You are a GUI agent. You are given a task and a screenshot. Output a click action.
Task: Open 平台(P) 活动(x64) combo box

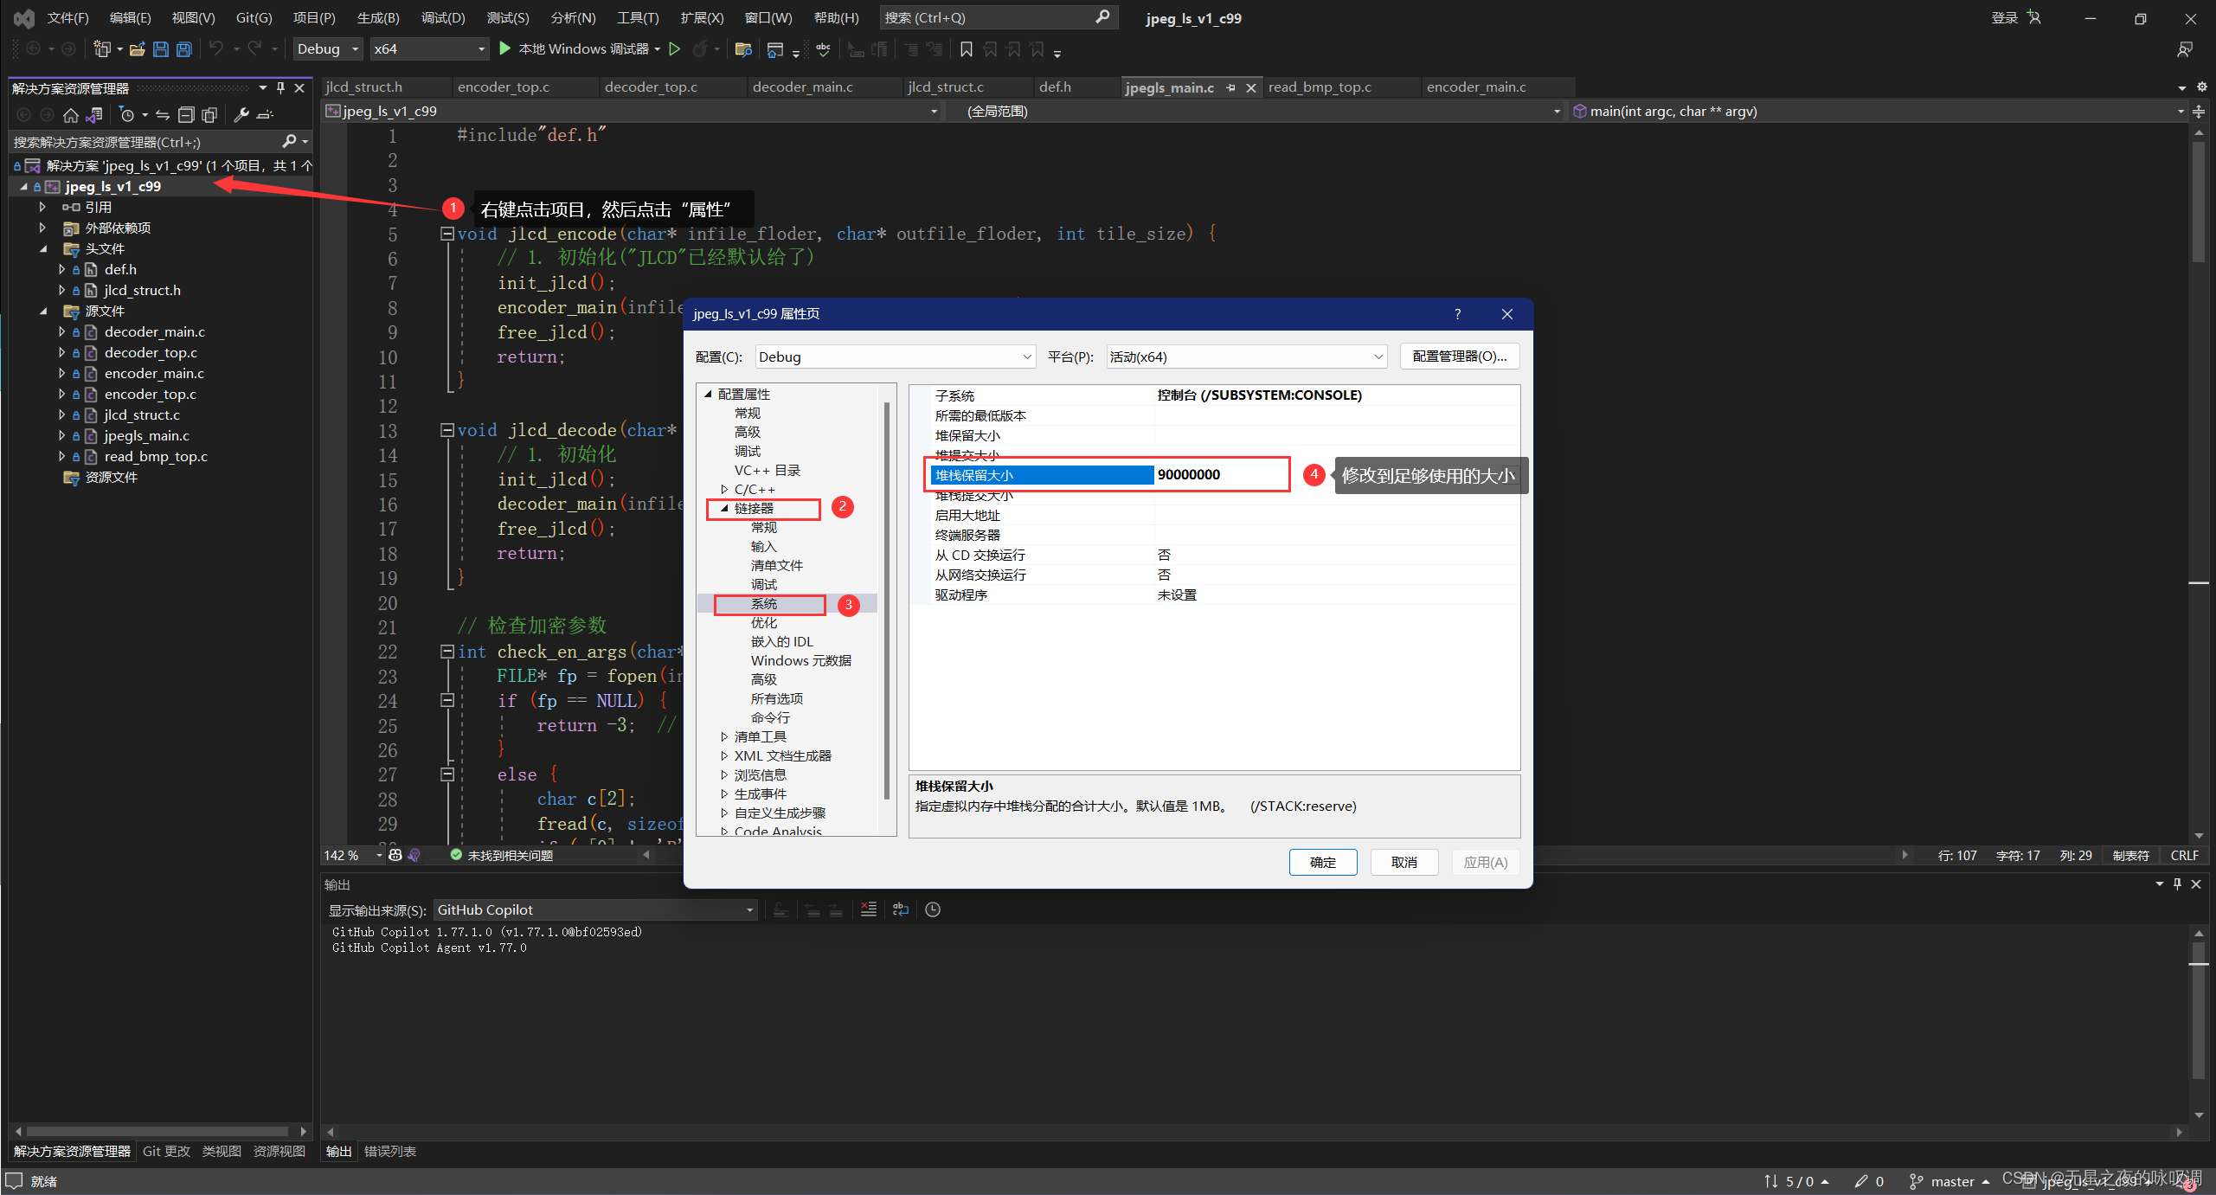tap(1247, 357)
